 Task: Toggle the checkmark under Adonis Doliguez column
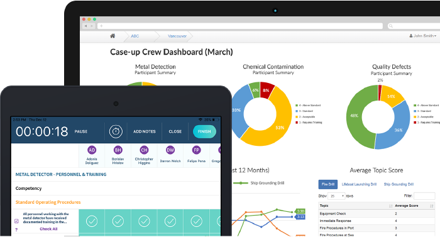coord(92,221)
